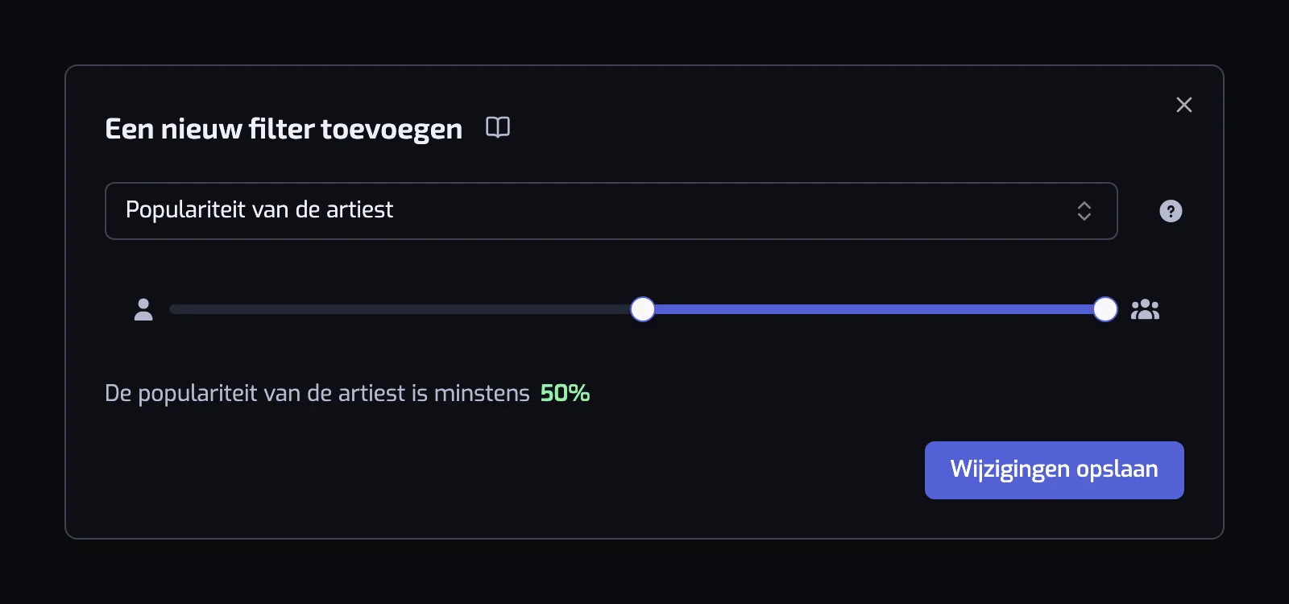The height and width of the screenshot is (604, 1289).
Task: Click the sentence De populariteit van de artiest
Action: click(x=255, y=393)
